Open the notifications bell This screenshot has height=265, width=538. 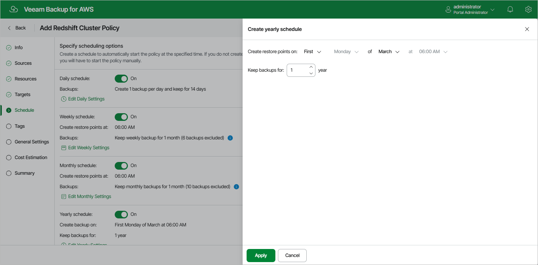[510, 9]
